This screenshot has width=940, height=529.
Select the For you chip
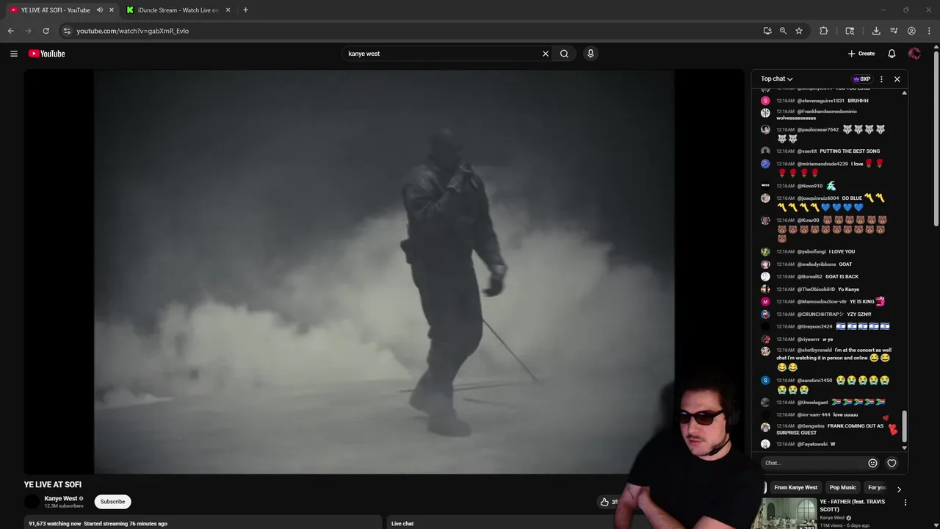(x=877, y=487)
